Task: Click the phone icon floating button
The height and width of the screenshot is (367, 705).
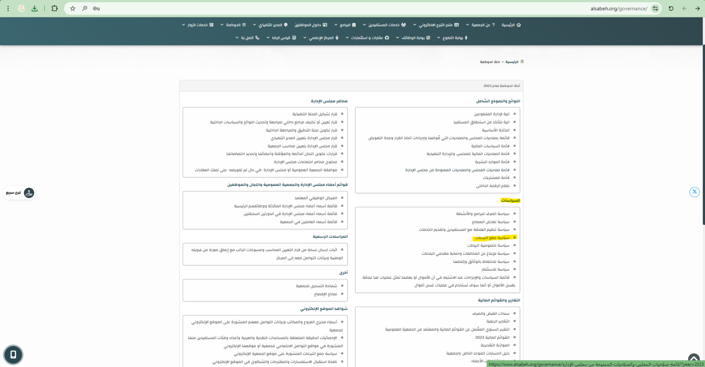Action: coord(13,354)
